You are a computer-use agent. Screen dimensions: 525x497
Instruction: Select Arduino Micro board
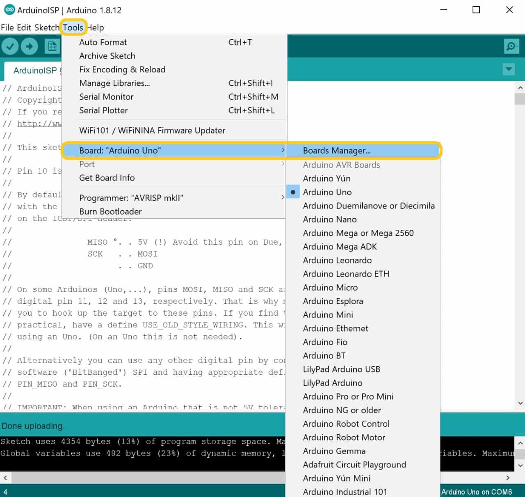[x=363, y=287]
